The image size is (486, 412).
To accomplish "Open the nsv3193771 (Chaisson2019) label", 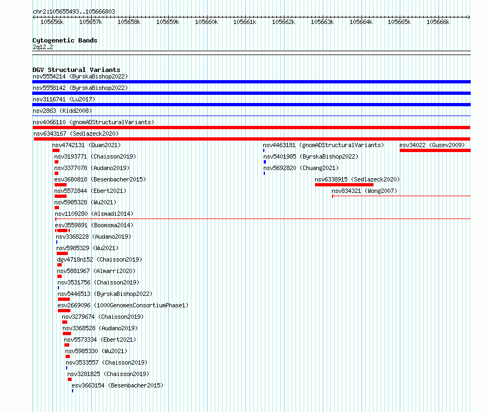I will [95, 156].
